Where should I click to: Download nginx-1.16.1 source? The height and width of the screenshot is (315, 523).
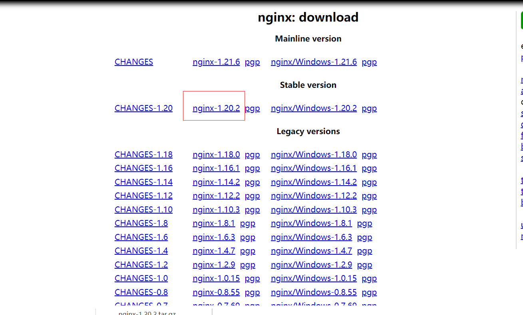pyautogui.click(x=216, y=168)
